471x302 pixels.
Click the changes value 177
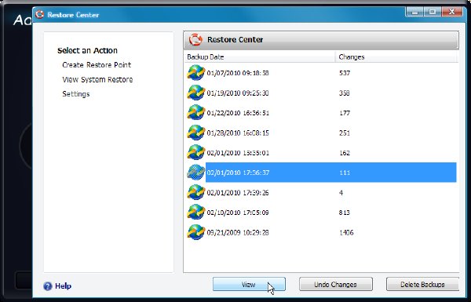[x=345, y=113]
